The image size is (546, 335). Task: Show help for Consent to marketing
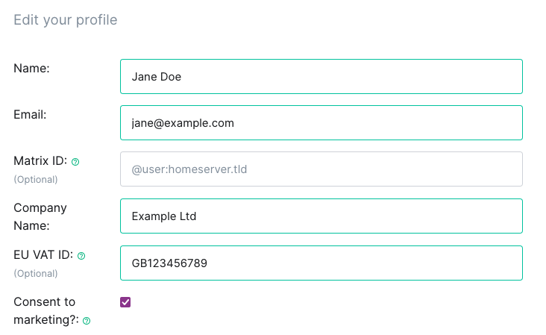point(87,321)
